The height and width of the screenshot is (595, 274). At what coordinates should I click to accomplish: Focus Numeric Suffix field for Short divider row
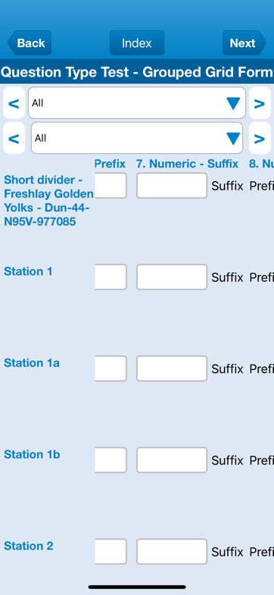point(172,186)
